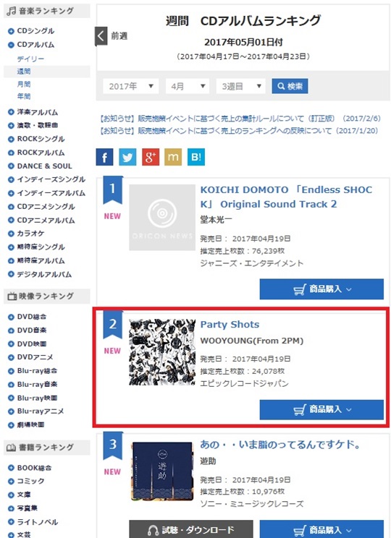Bookmark page with Hatena B! icon

tap(196, 157)
